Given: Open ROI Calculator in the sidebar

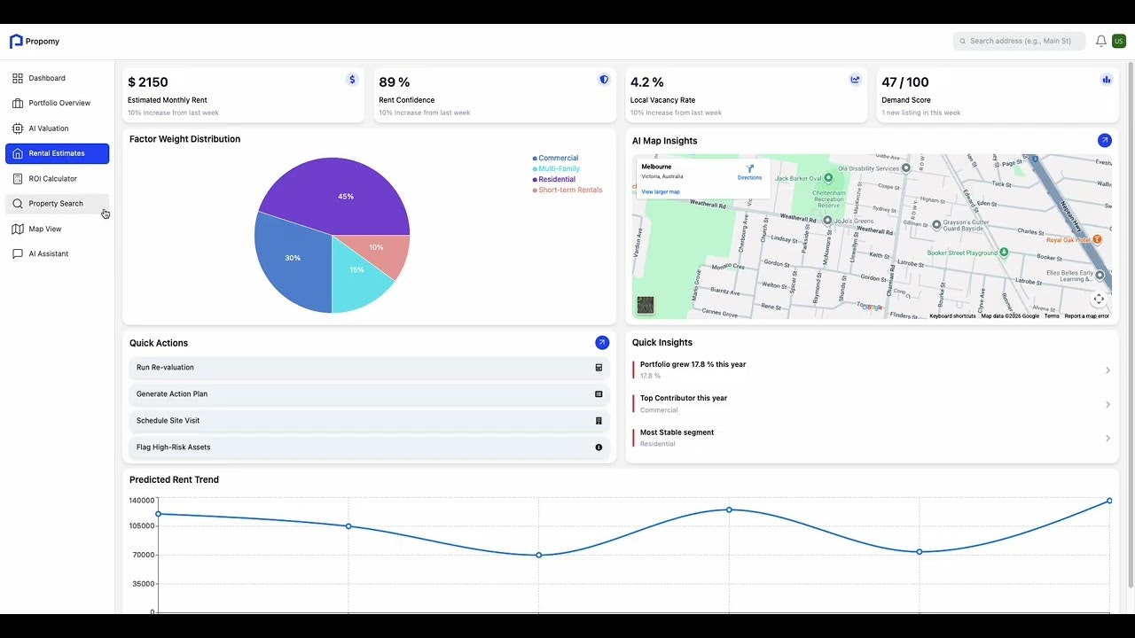Looking at the screenshot, I should (x=57, y=178).
